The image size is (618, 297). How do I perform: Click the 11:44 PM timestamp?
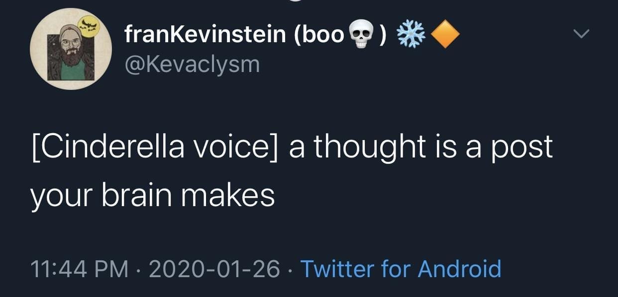tap(77, 269)
